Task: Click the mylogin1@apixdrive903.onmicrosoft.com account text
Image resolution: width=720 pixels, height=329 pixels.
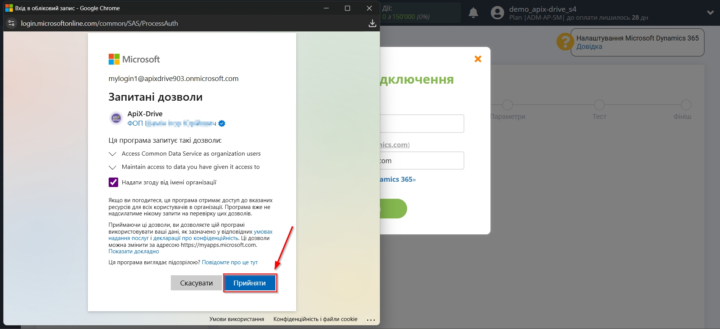Action: 173,79
